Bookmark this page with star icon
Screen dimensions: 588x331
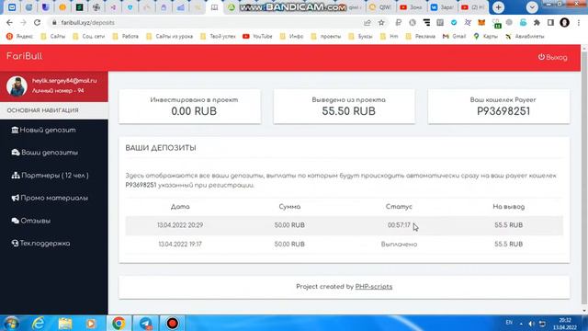pos(381,22)
